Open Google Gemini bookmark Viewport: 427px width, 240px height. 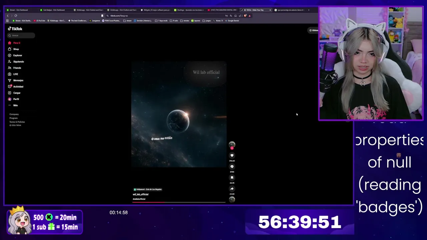232,21
